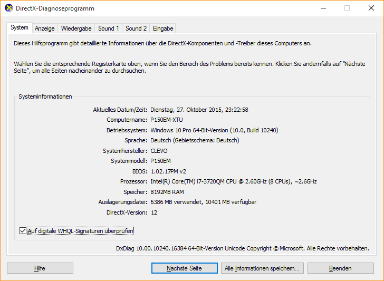
Task: Open the Wiedergabe tab
Action: (76, 28)
